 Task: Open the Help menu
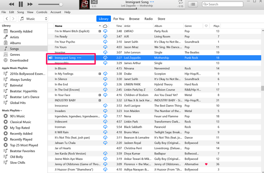[67, 12]
